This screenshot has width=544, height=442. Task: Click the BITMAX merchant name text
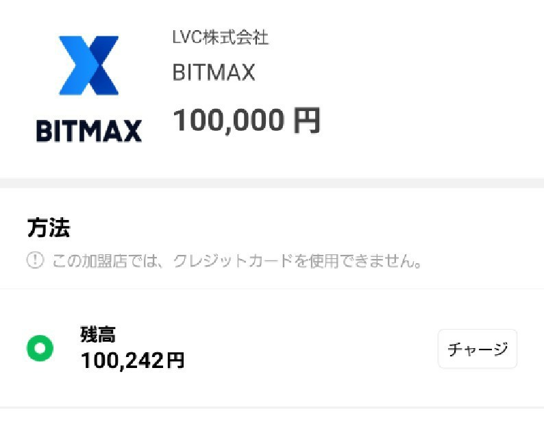coord(214,73)
